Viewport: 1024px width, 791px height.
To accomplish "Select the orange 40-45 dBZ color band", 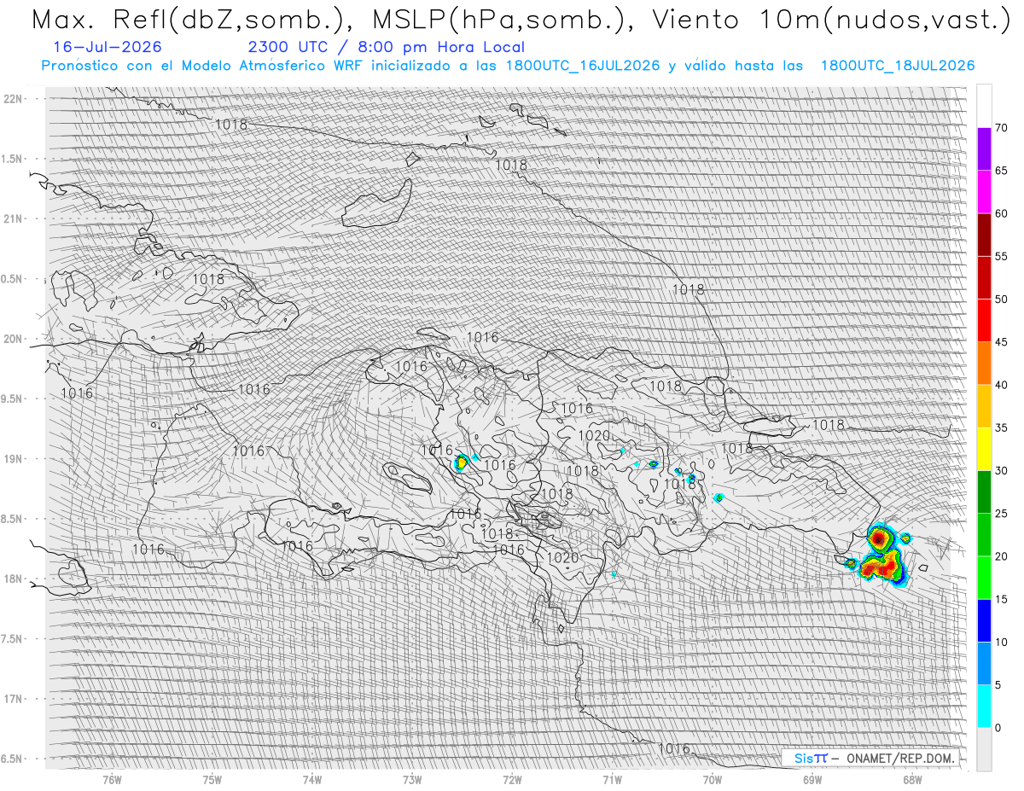I will pyautogui.click(x=984, y=364).
